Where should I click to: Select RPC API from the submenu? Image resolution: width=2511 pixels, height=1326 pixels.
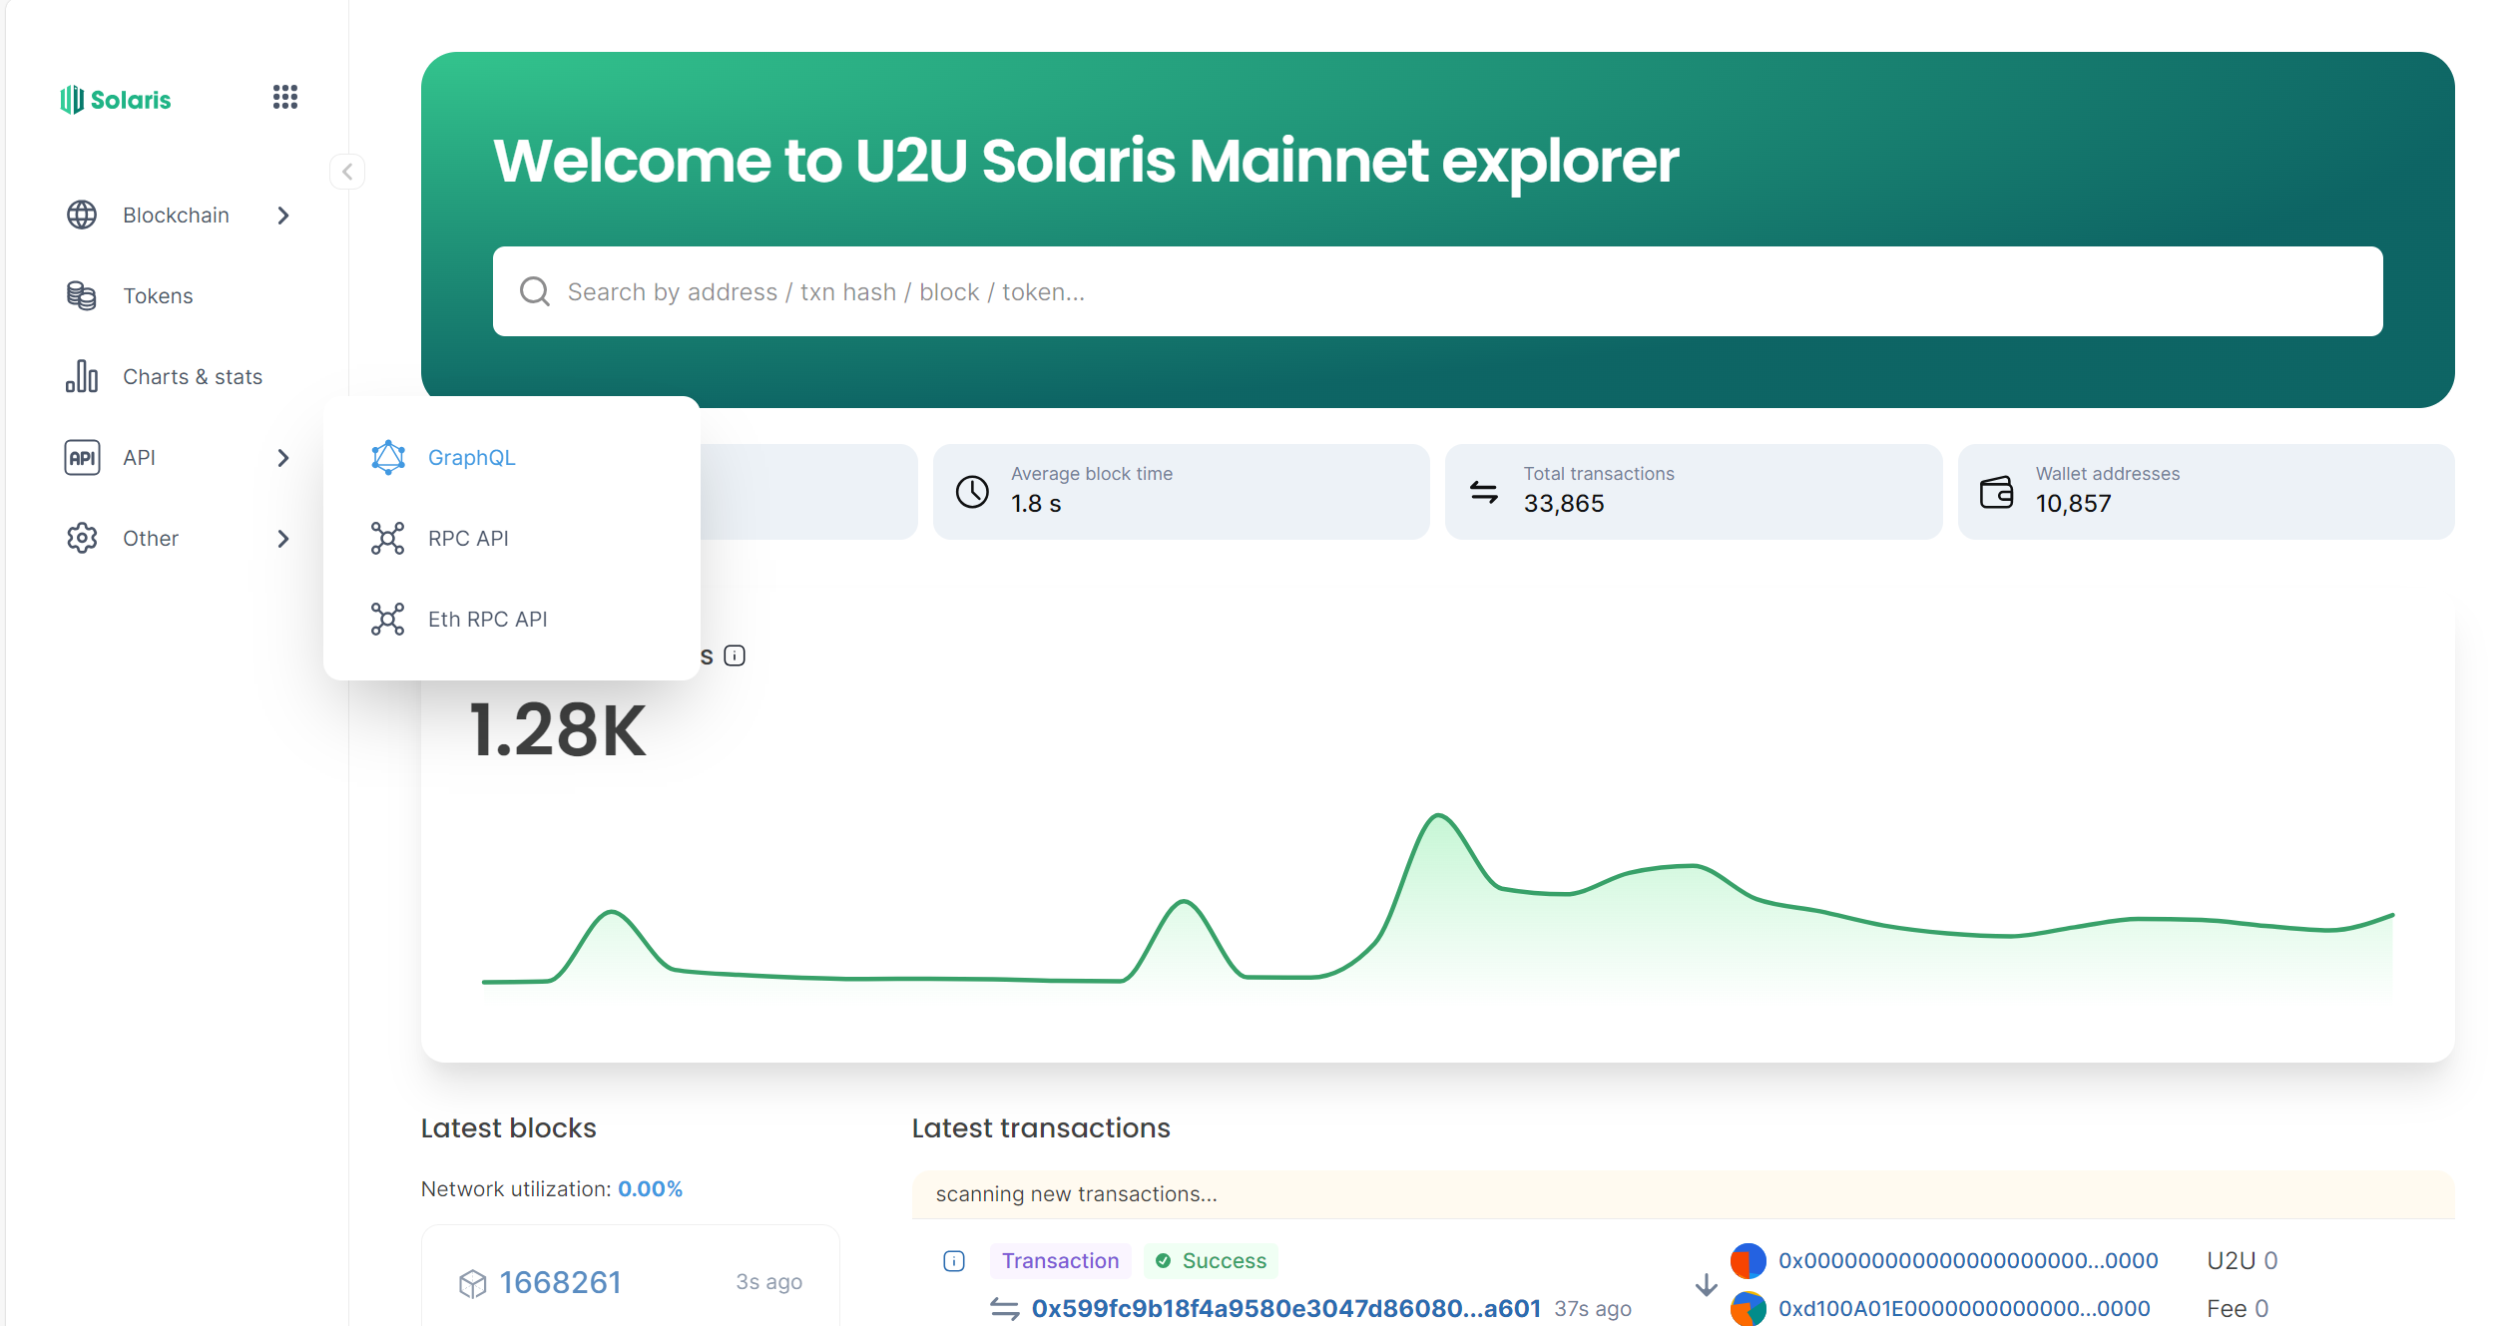[467, 538]
